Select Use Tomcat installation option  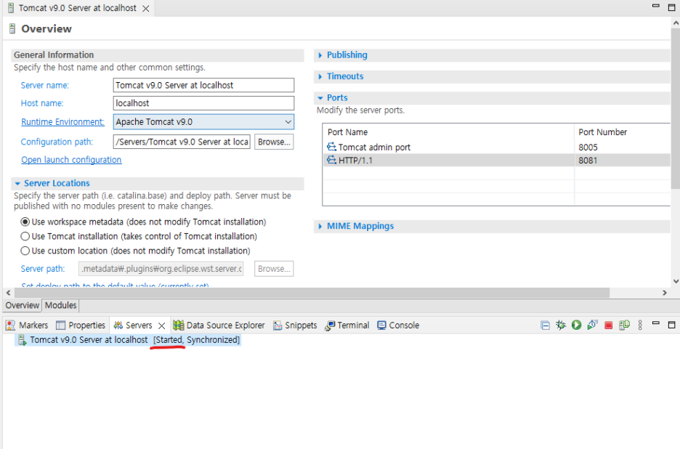click(x=25, y=236)
